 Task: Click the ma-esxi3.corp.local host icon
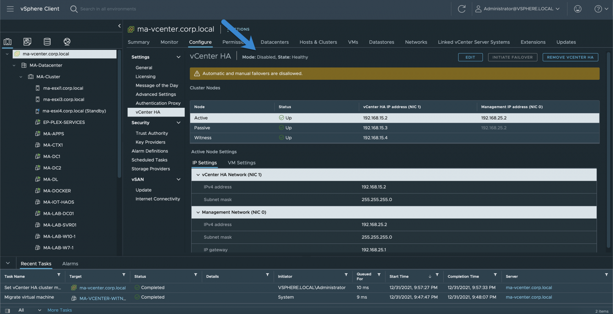[38, 99]
